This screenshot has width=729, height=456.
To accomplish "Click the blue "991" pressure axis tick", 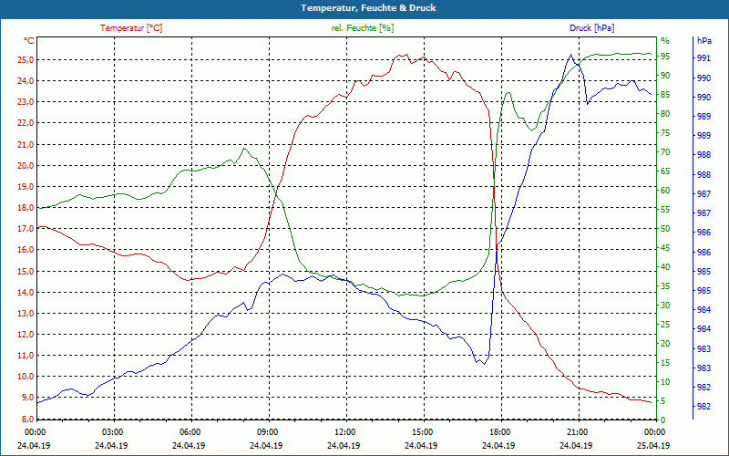I will pos(703,58).
